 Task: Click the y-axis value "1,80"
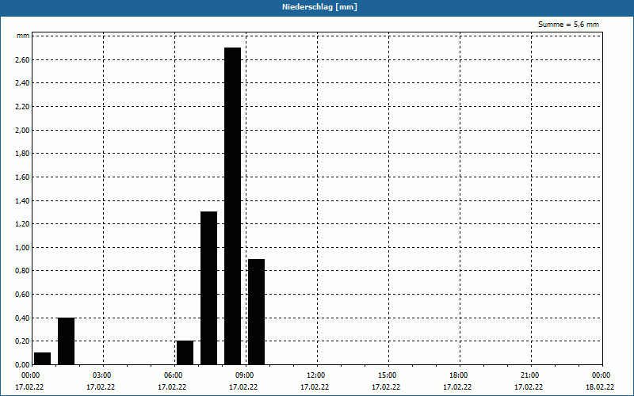click(23, 154)
